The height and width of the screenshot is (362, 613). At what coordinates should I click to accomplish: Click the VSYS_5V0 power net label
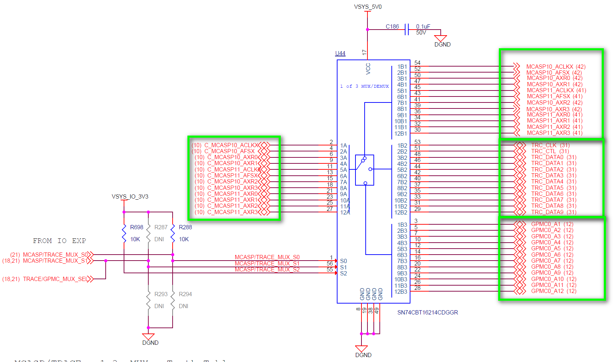[x=368, y=7]
